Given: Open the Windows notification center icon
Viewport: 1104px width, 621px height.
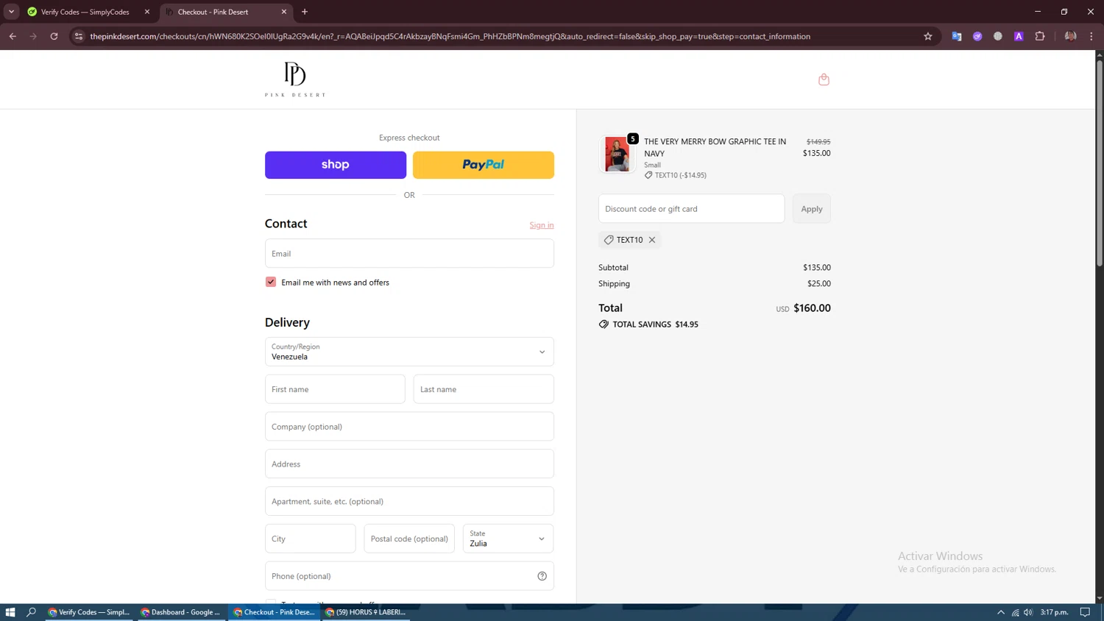Looking at the screenshot, I should 1085,612.
